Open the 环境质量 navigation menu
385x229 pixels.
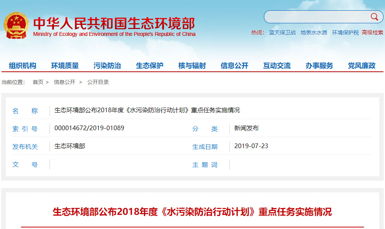tap(65, 66)
